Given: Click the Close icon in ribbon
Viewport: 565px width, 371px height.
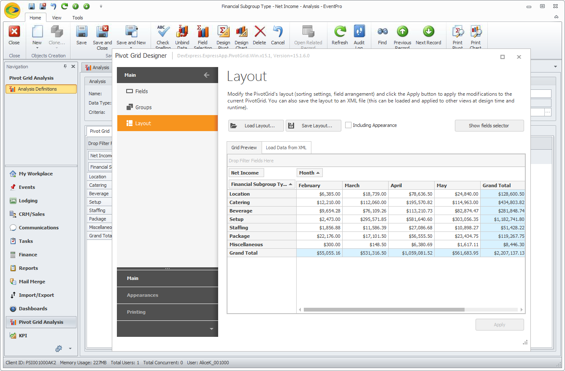Looking at the screenshot, I should 14,32.
